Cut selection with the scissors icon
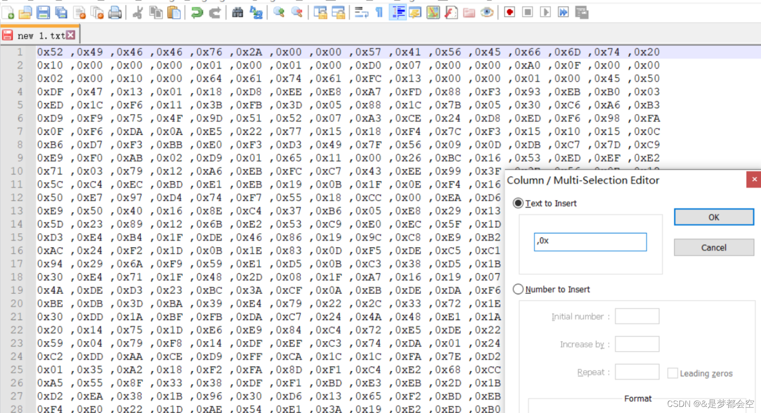761x413 pixels. pyautogui.click(x=138, y=13)
